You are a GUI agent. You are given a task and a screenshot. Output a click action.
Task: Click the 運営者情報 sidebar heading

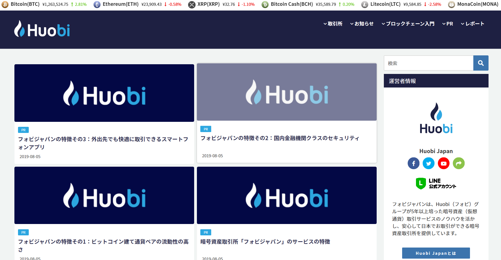pos(436,81)
